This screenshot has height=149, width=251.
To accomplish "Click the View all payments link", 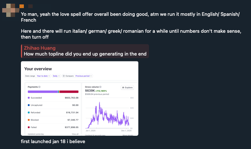I will [x=75, y=134].
